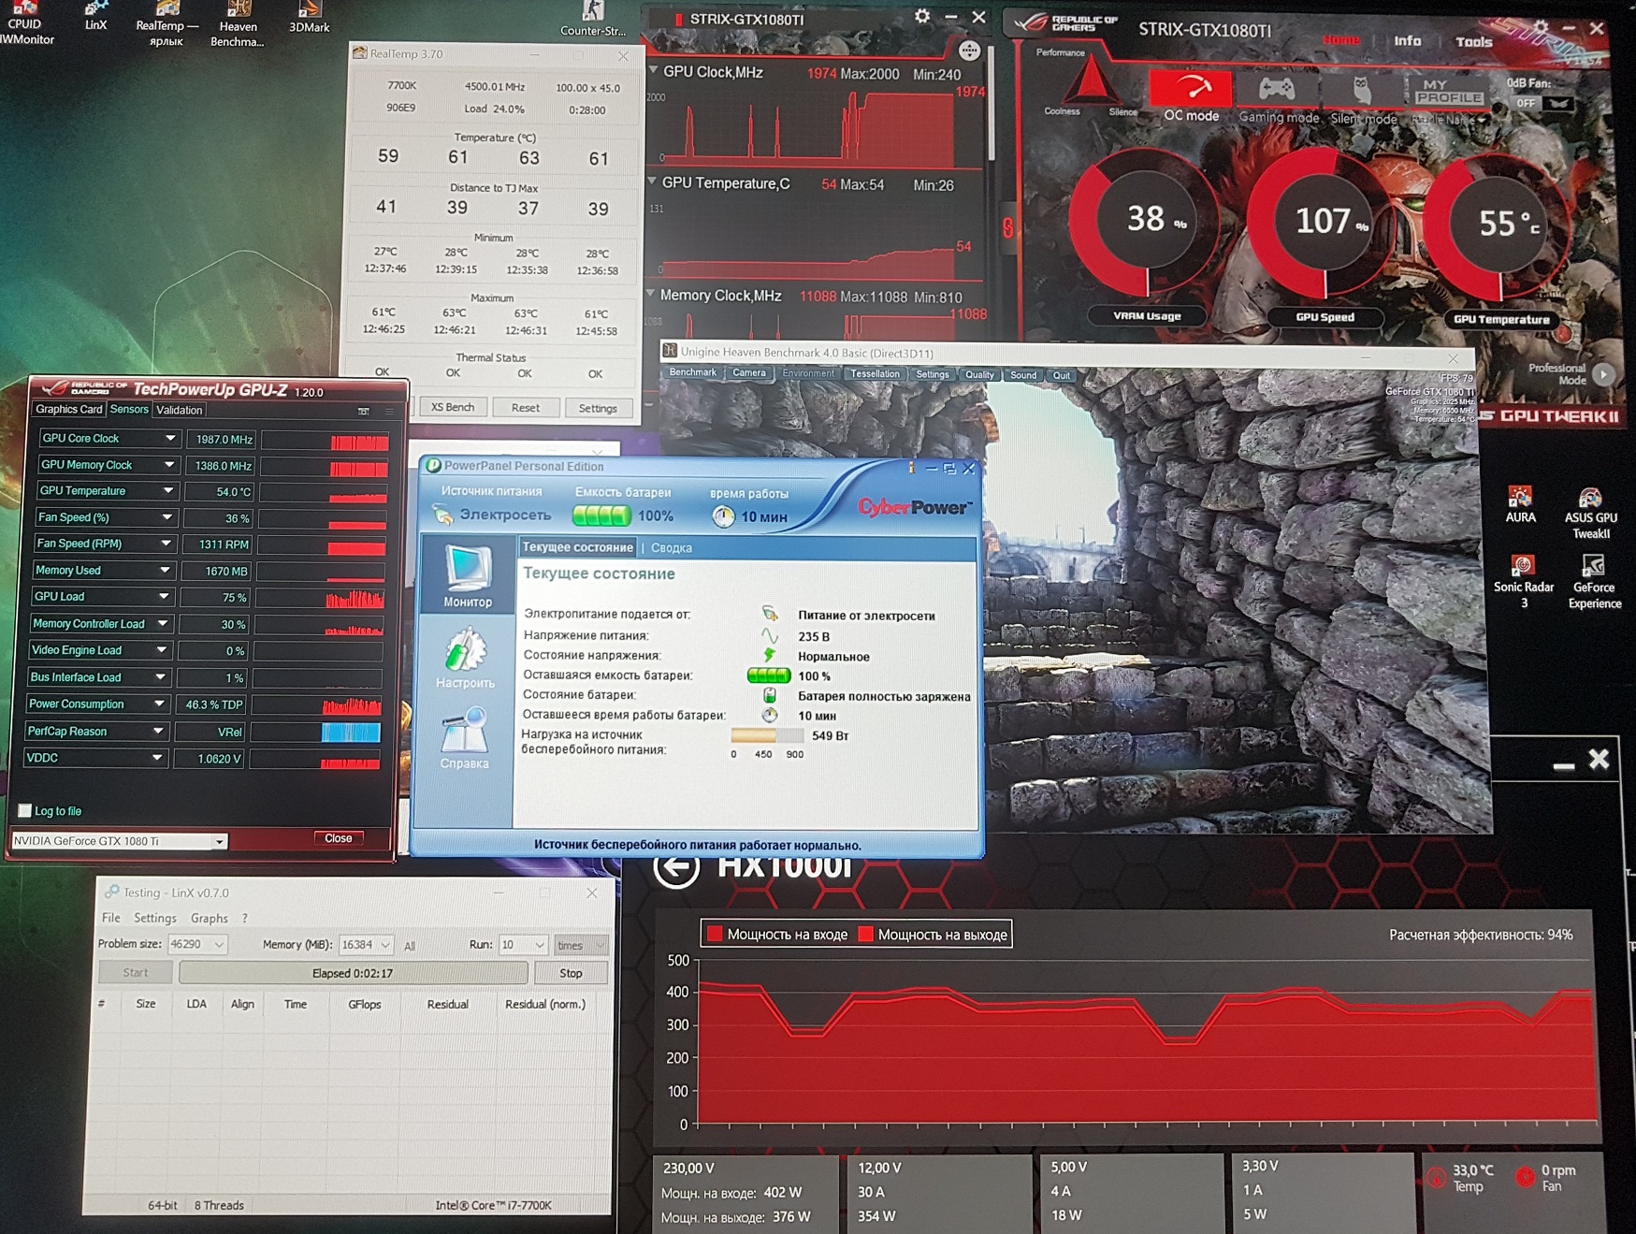Screen dimensions: 1636x1234
Task: Click the Quit button in Heaven Benchmark
Action: [x=1061, y=375]
